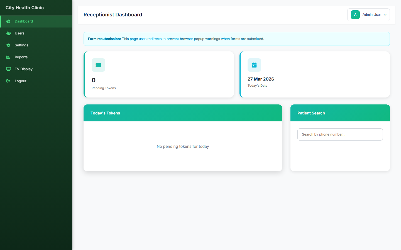
Task: Click the '27 Mar 2026' date value
Action: pos(261,79)
